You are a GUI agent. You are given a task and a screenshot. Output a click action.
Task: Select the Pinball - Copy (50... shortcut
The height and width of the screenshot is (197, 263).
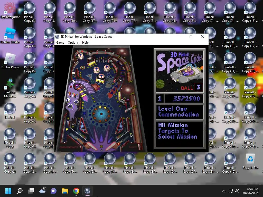coord(170,163)
